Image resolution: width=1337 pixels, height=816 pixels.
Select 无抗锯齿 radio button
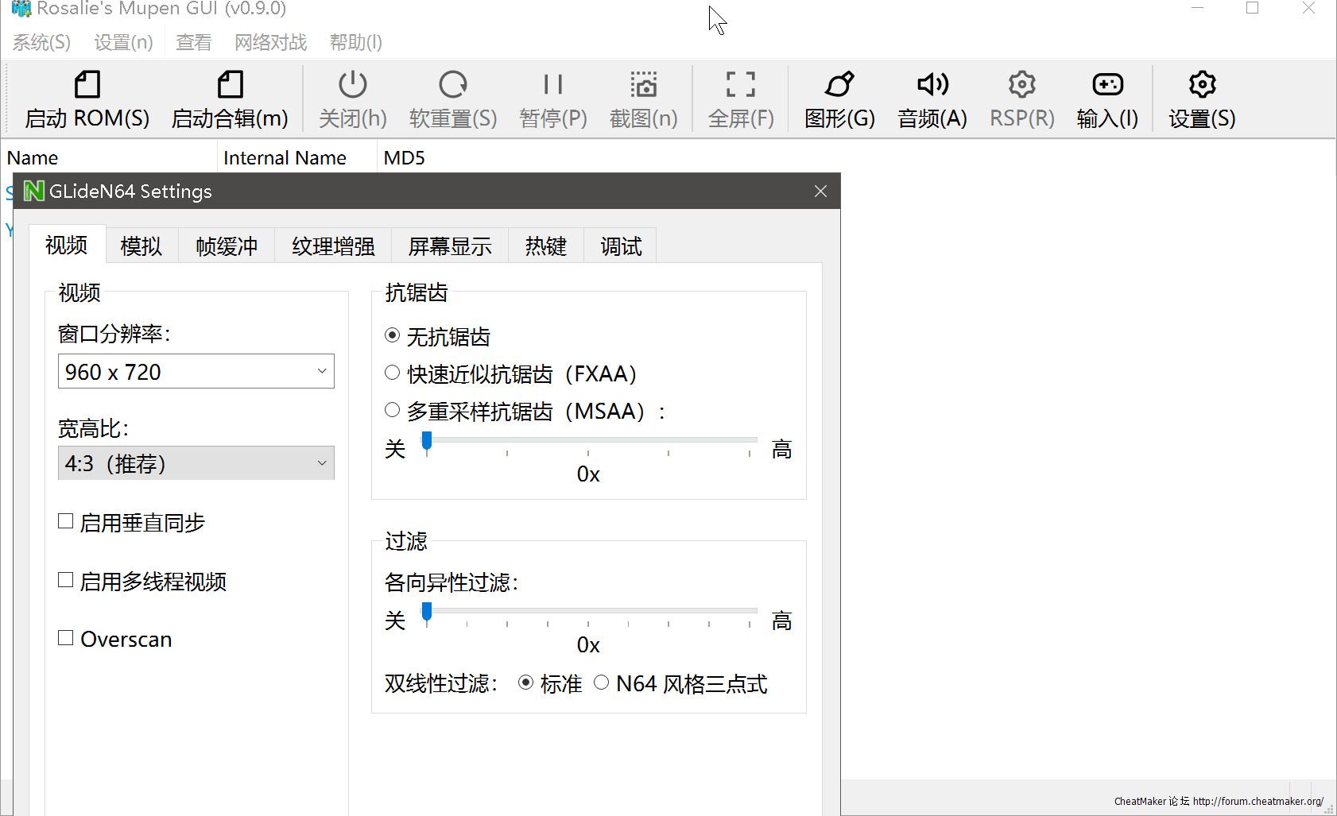coord(392,335)
